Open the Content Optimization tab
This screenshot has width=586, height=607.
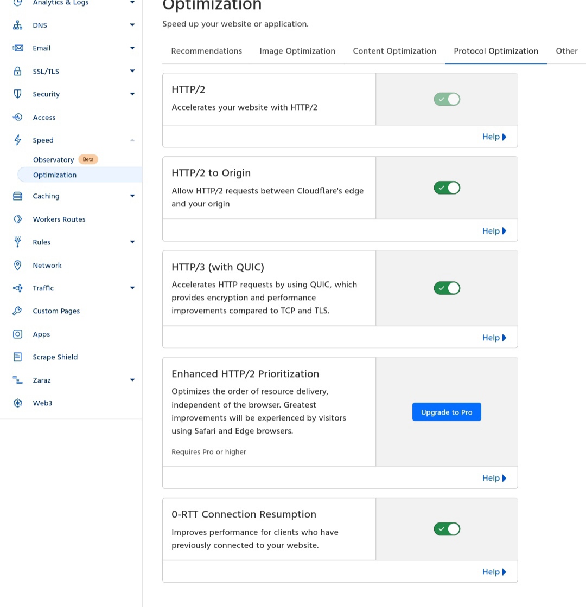tap(394, 51)
